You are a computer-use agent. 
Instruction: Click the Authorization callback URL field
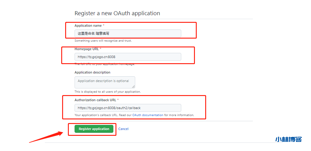128,108
